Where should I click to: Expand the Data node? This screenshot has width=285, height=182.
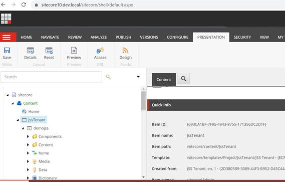28,170
